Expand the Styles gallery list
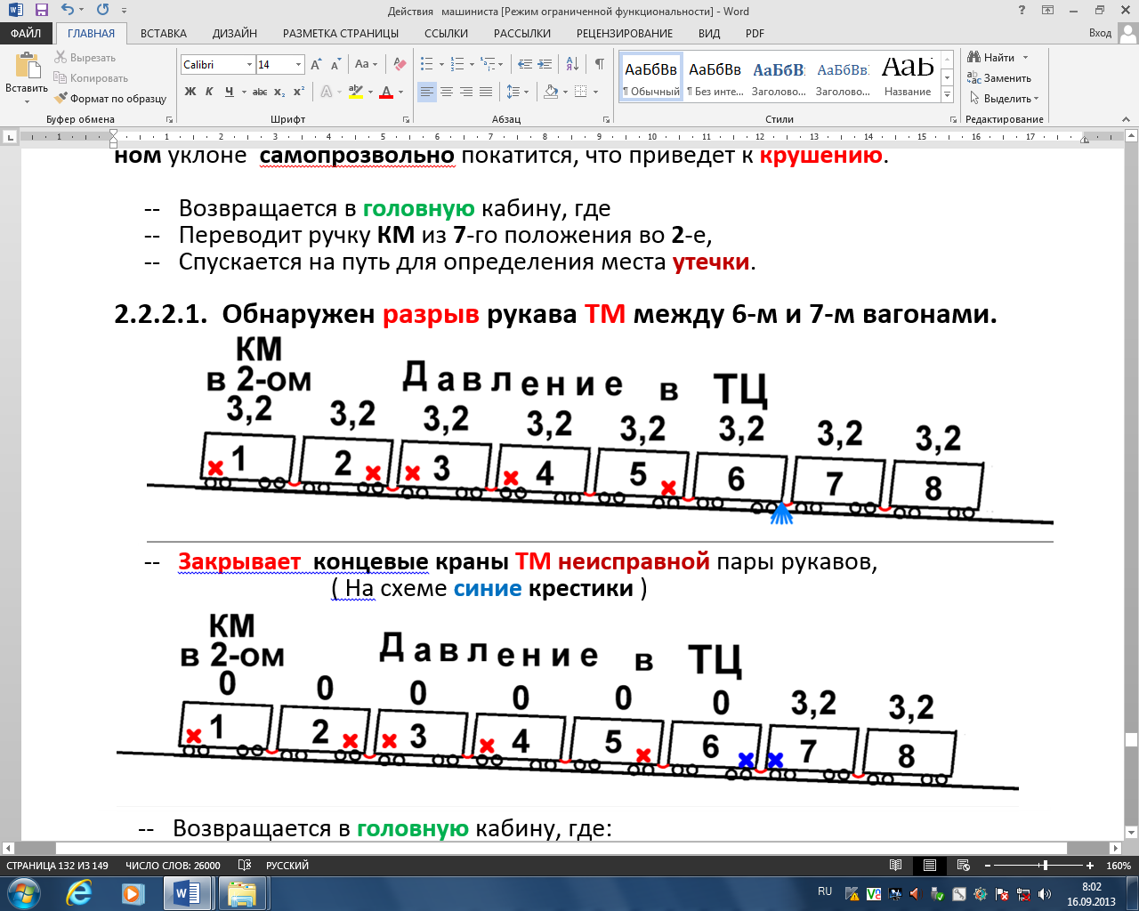This screenshot has width=1139, height=911. (x=948, y=95)
